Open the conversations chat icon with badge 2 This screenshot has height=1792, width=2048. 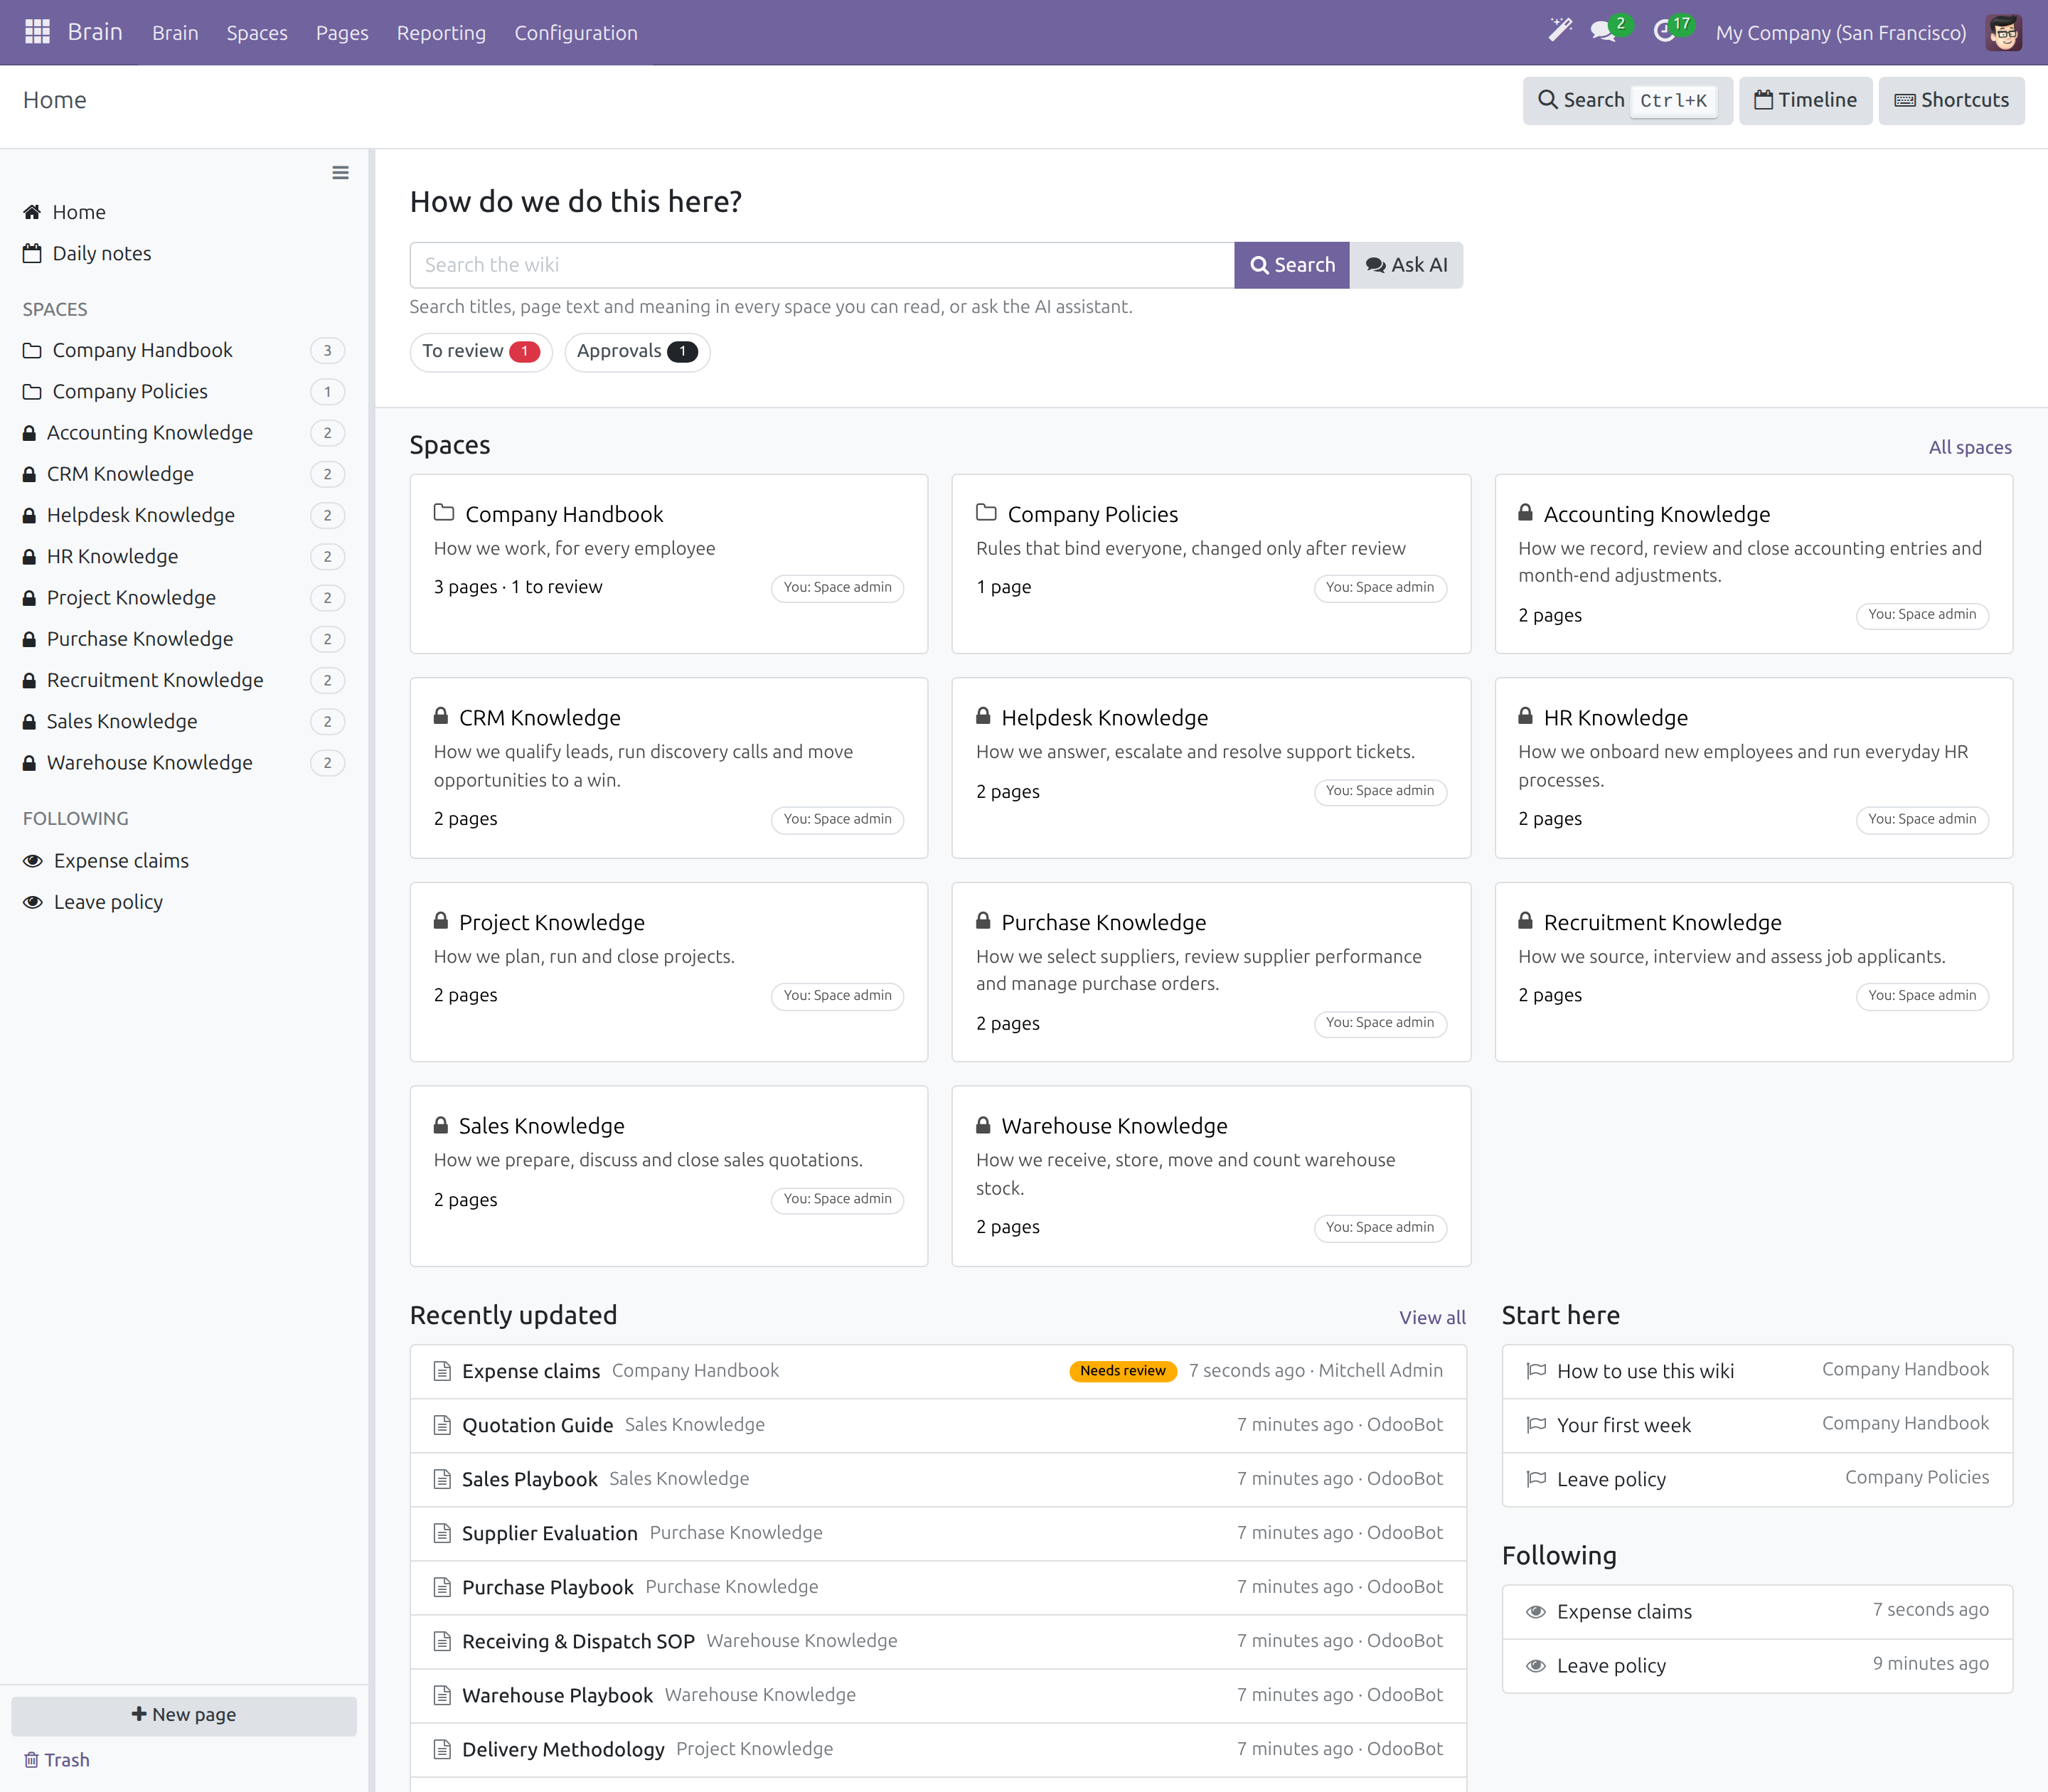point(1604,32)
